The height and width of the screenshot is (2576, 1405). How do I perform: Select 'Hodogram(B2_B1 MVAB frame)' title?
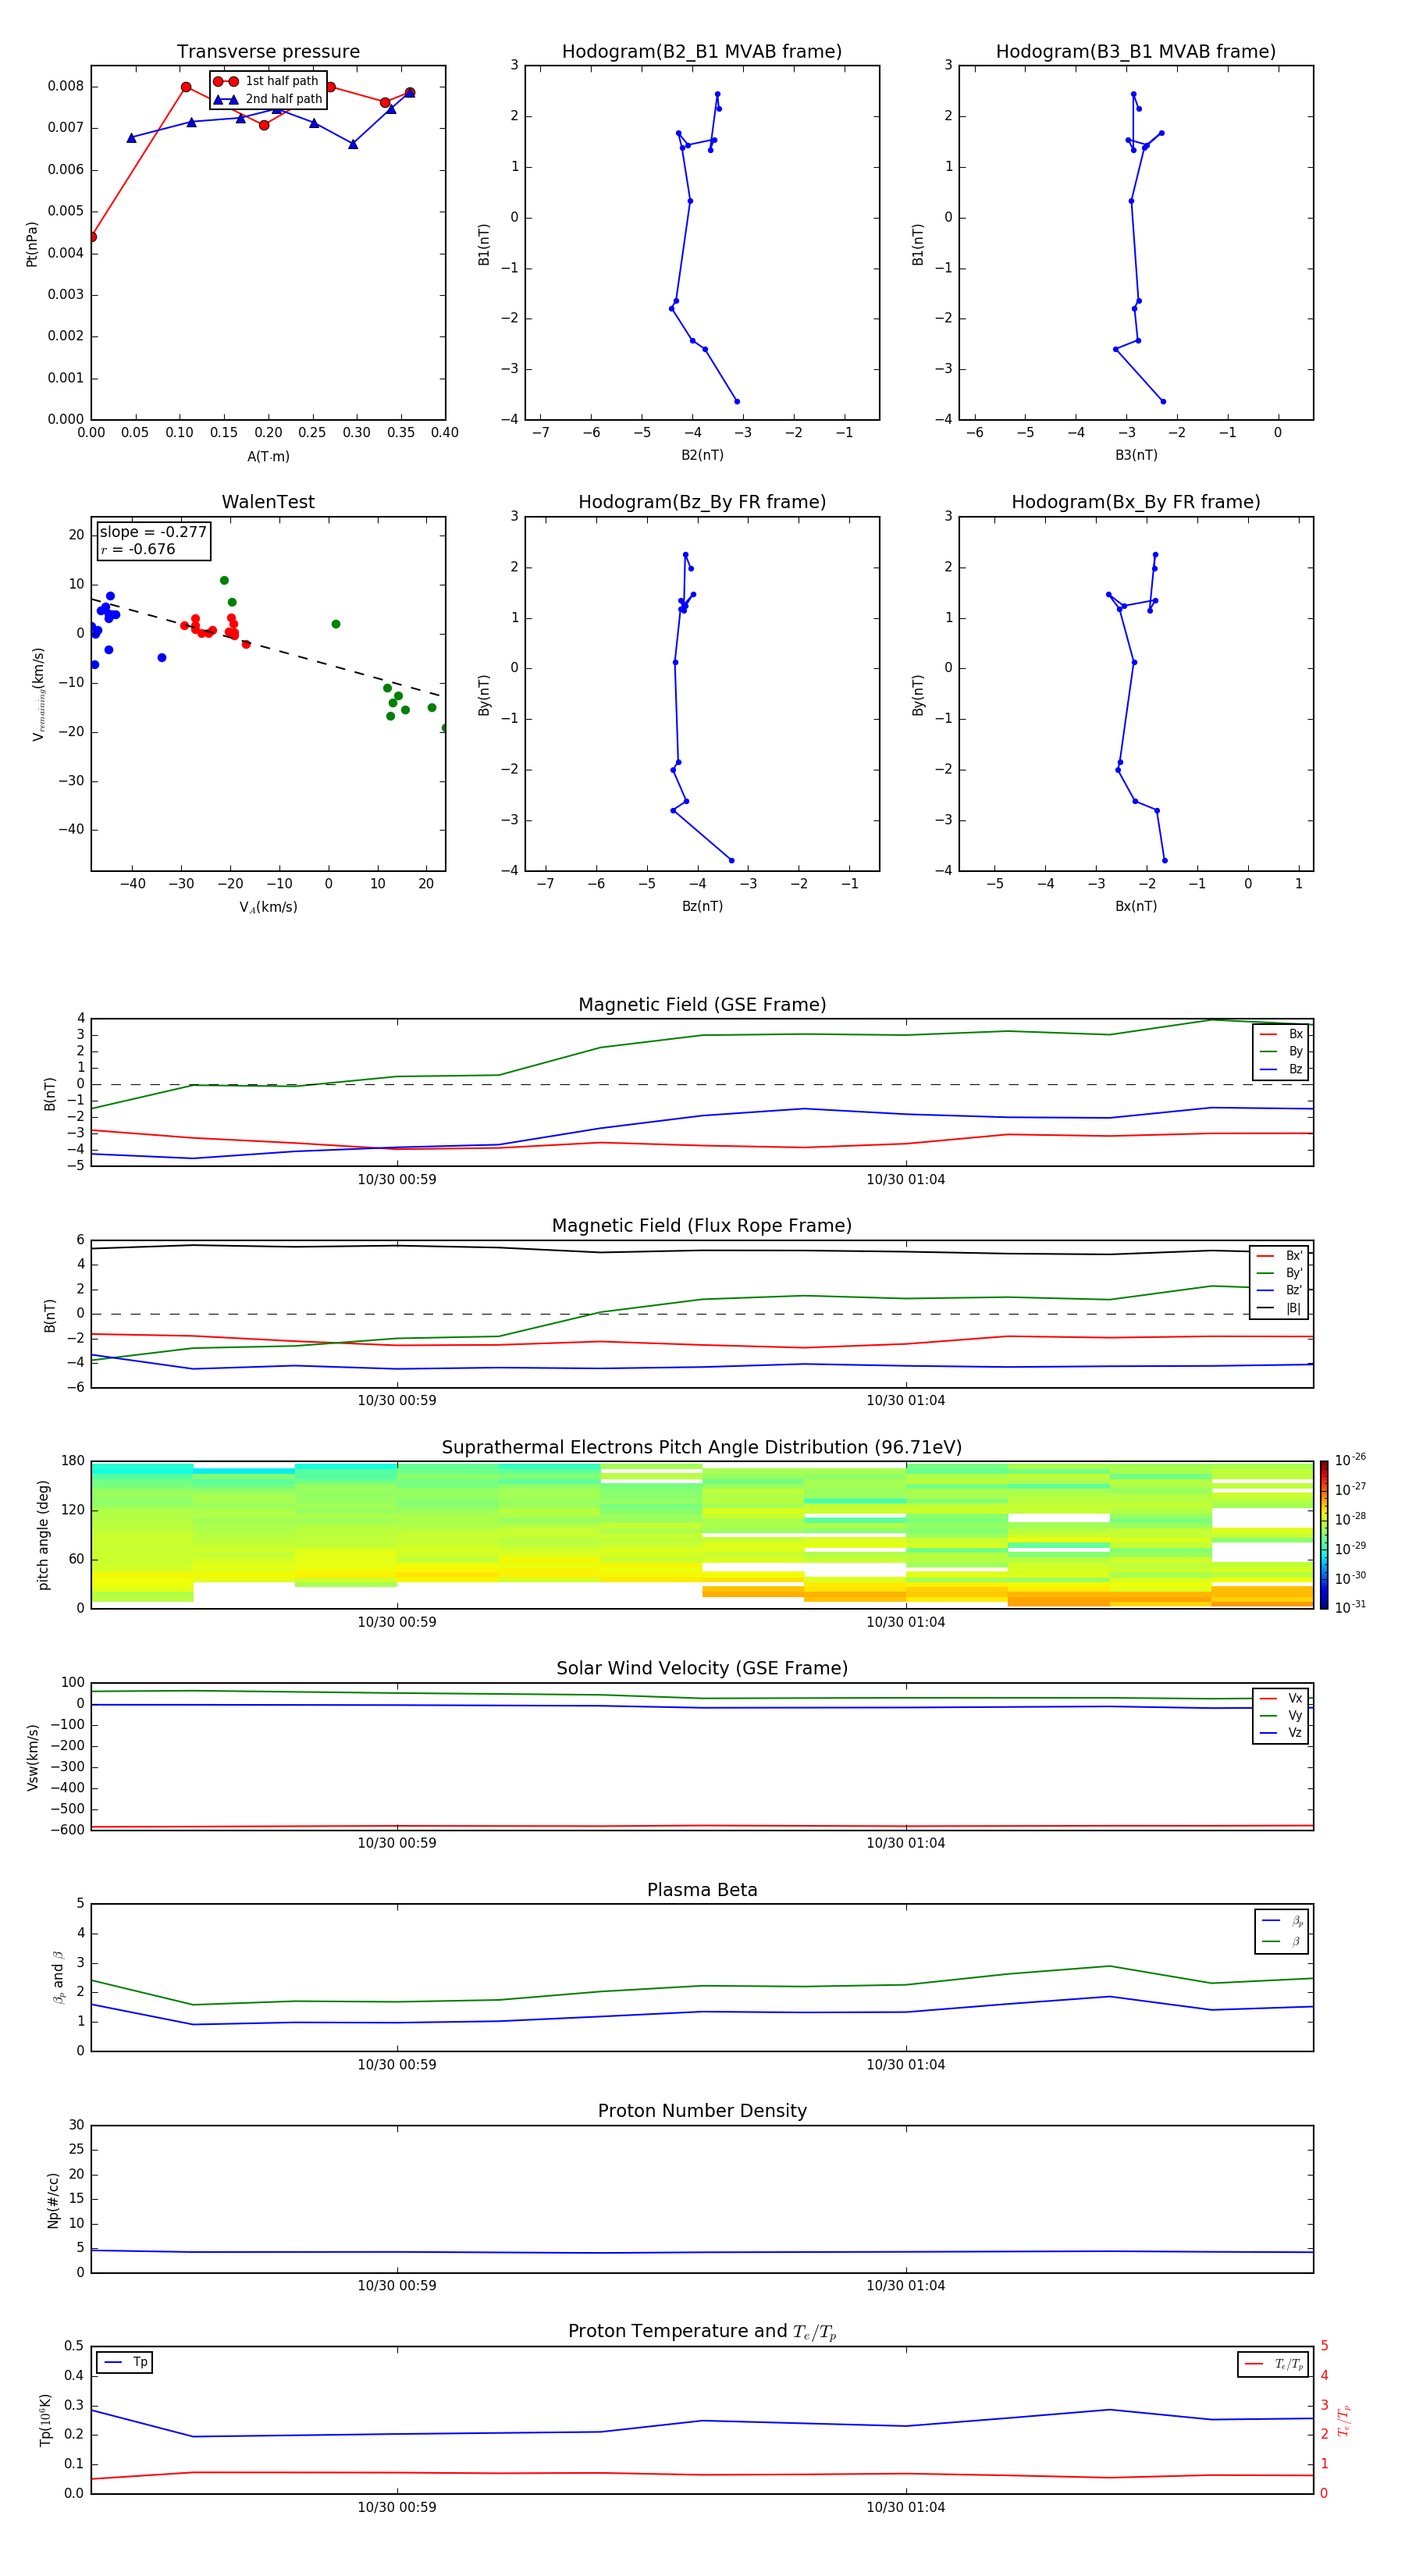click(702, 52)
